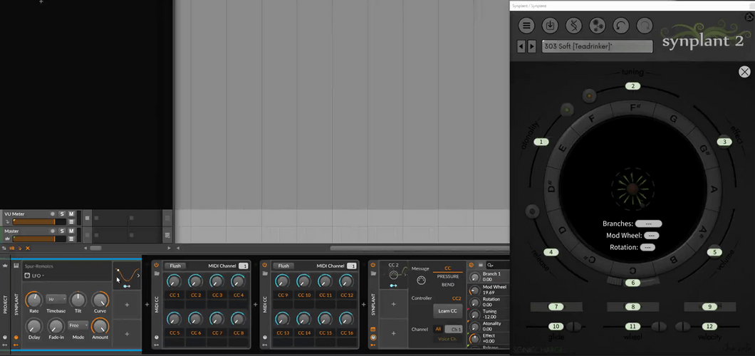
Task: Select the effect mapping tag 3
Action: click(724, 142)
